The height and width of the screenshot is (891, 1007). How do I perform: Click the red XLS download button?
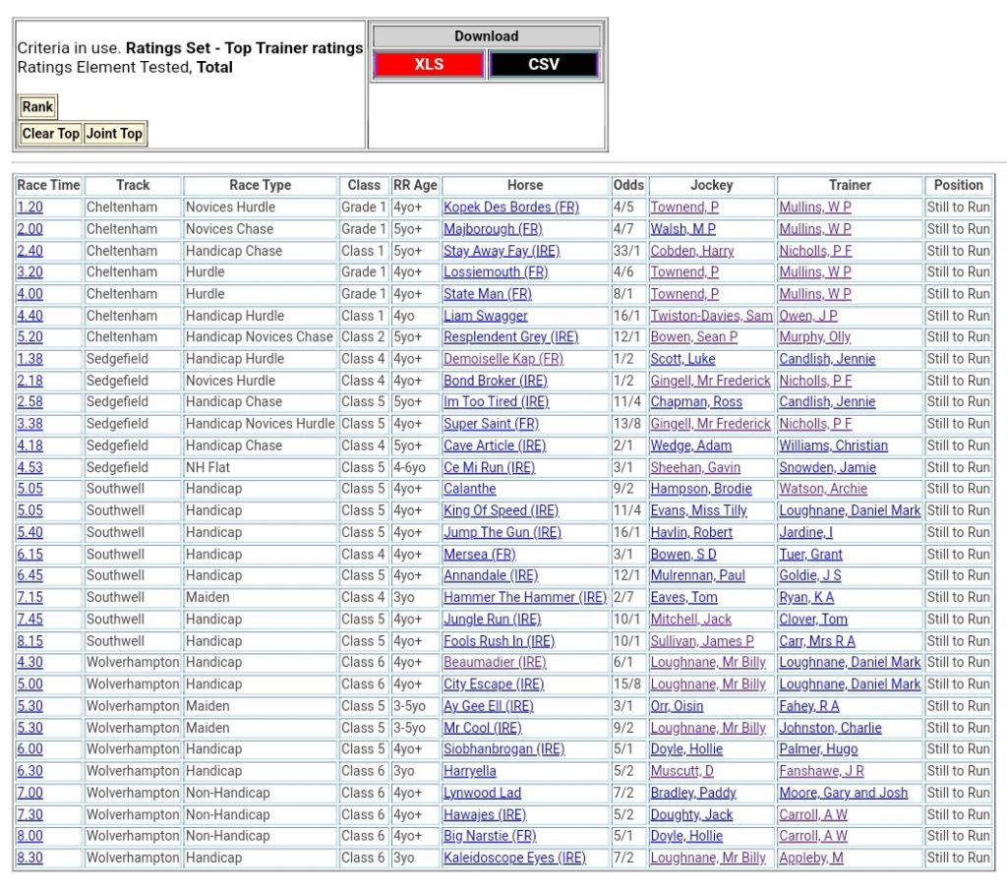pyautogui.click(x=429, y=64)
